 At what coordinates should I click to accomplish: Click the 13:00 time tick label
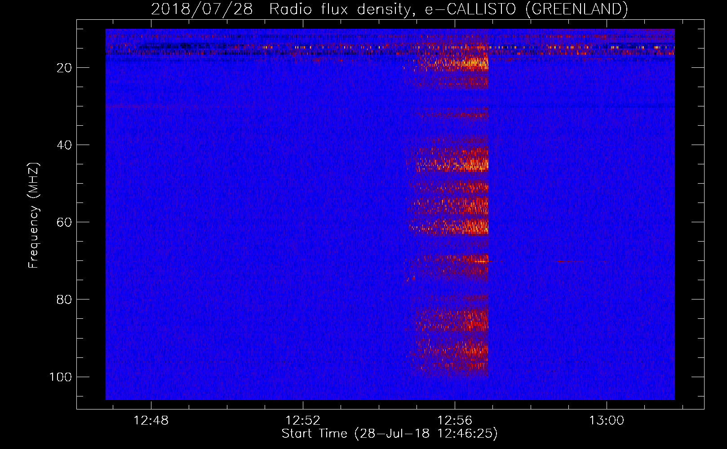[x=607, y=421]
